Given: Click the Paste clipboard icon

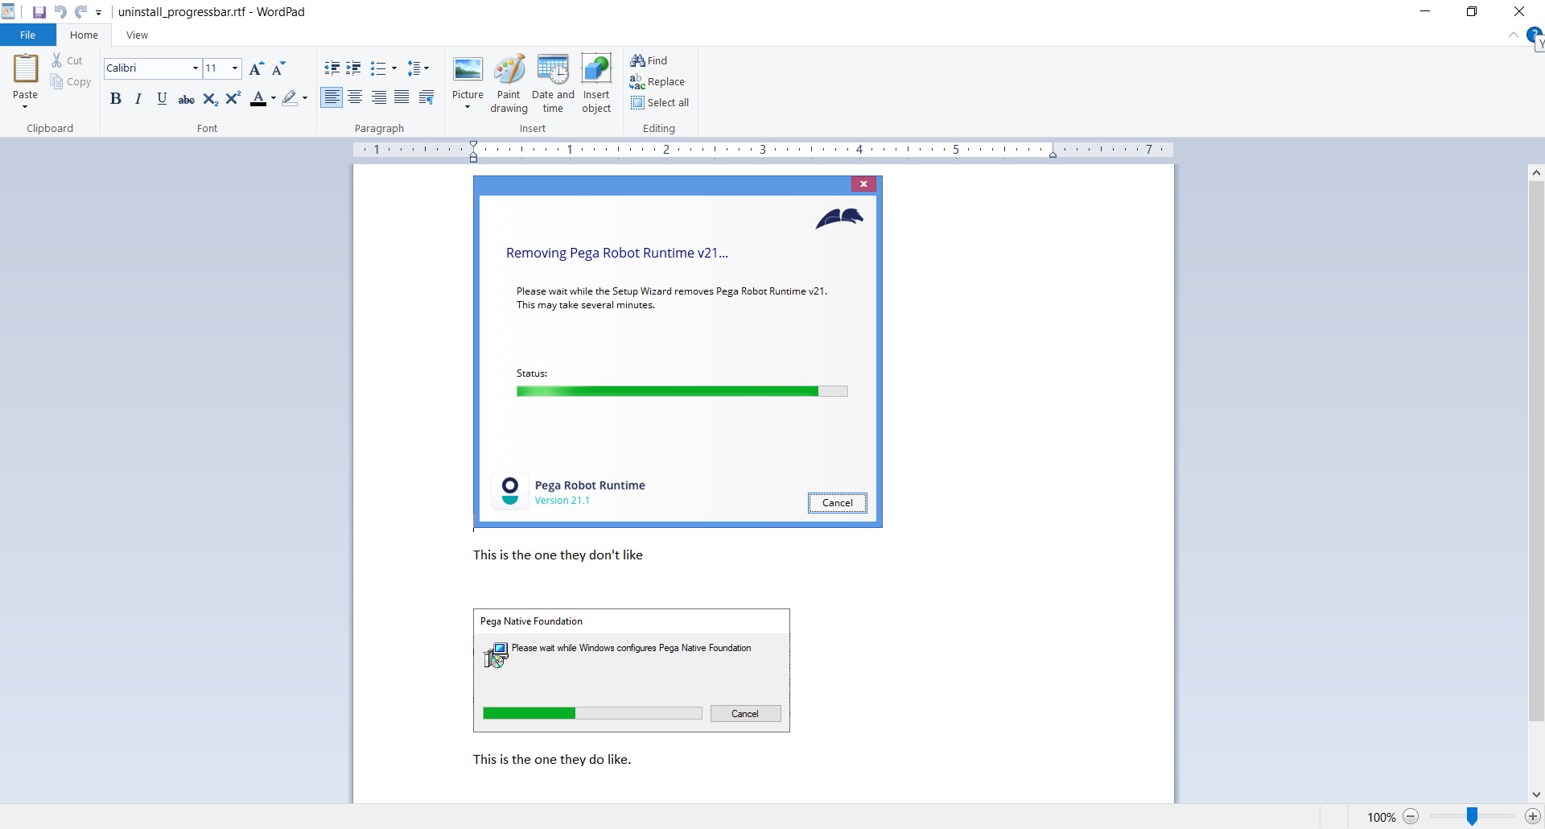Looking at the screenshot, I should pos(25,69).
